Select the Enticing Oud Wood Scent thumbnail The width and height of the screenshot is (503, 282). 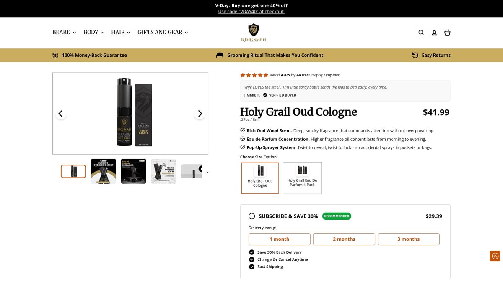(x=103, y=171)
